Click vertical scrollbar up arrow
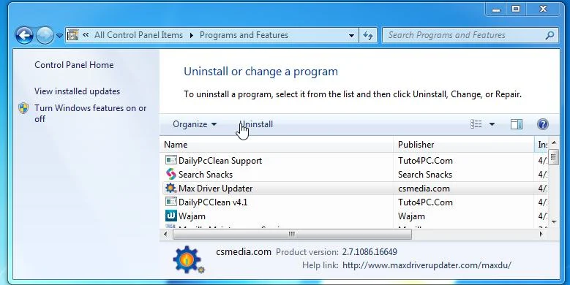The image size is (570, 285). (554, 142)
